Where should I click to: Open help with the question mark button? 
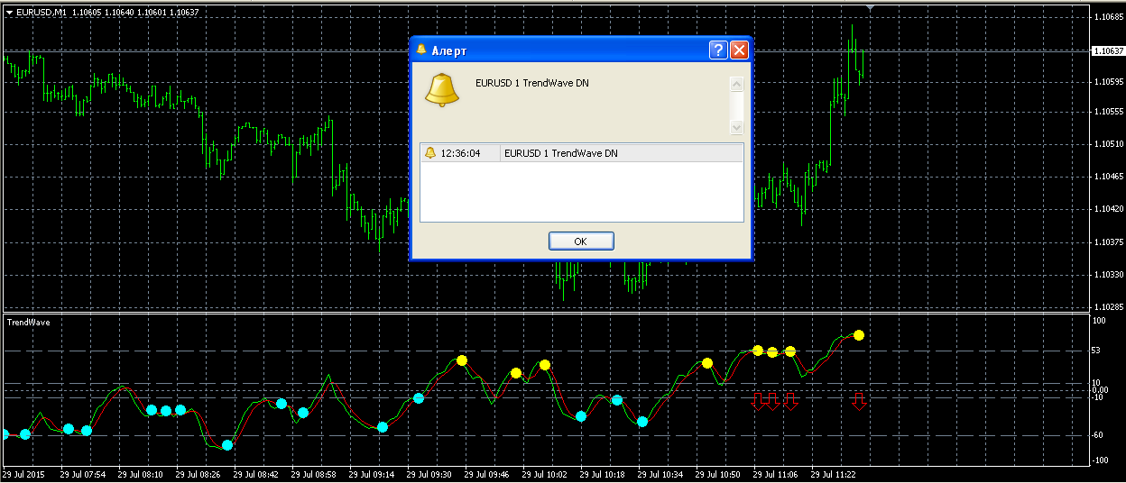click(718, 50)
